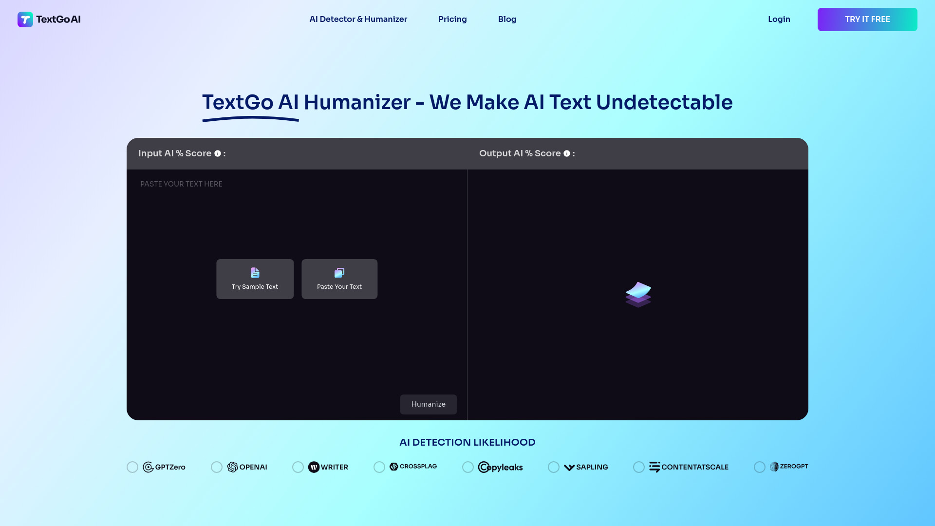Screen dimensions: 935x526
Task: Click the Humanize button
Action: 429,404
